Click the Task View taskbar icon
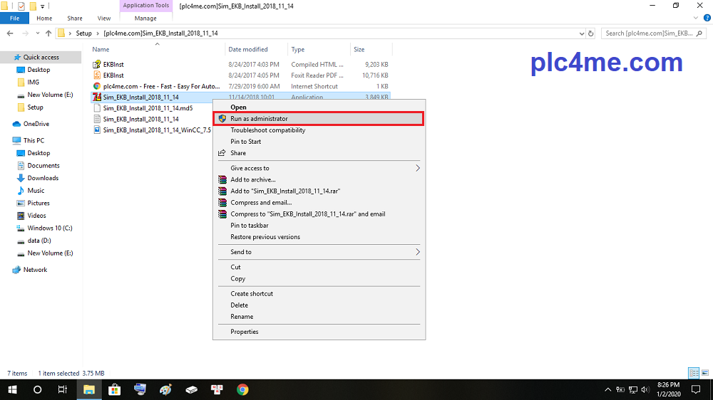The width and height of the screenshot is (713, 400). (x=63, y=389)
